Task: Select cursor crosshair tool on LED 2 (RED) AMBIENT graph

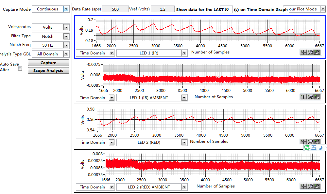Action: point(304,186)
